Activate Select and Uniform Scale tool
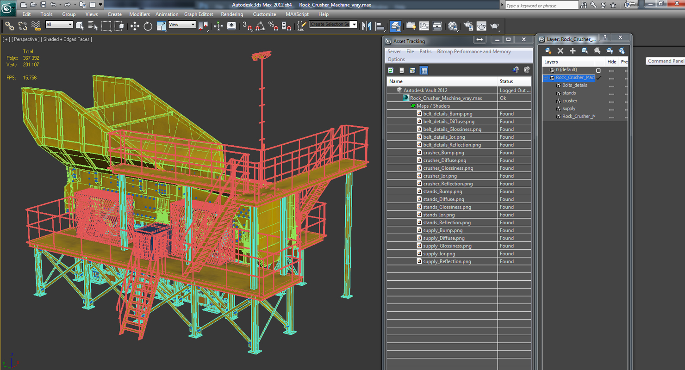 pyautogui.click(x=161, y=26)
